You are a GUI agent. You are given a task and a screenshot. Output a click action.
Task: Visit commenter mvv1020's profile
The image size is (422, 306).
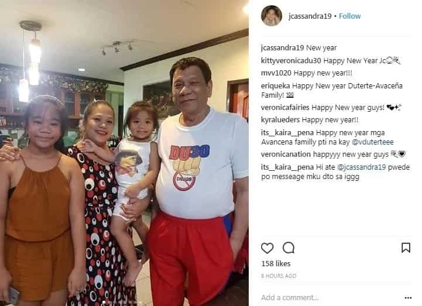click(276, 73)
